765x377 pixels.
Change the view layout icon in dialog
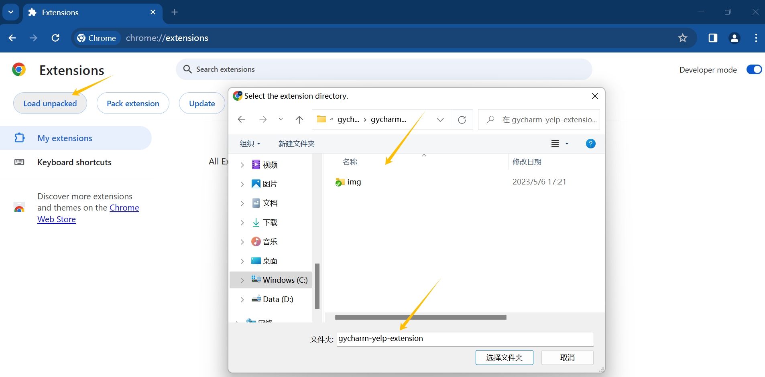pos(555,144)
